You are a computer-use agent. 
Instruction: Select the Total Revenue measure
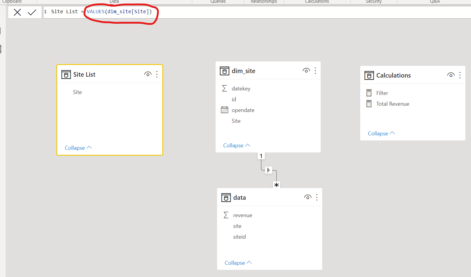(x=393, y=104)
